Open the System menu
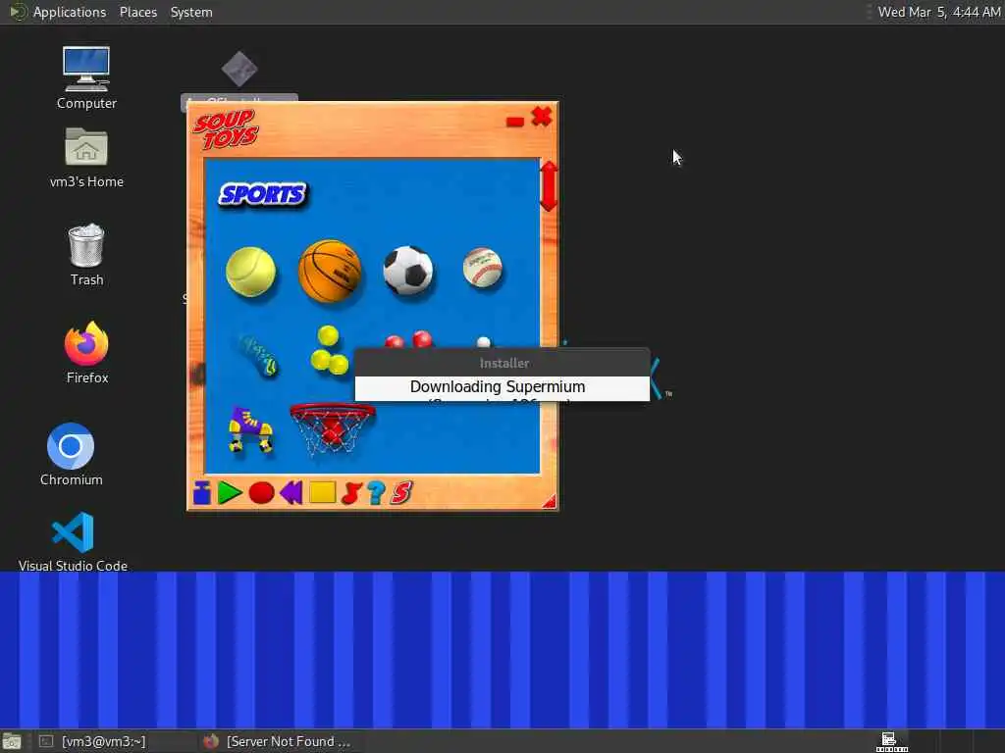The width and height of the screenshot is (1005, 753). click(x=191, y=12)
